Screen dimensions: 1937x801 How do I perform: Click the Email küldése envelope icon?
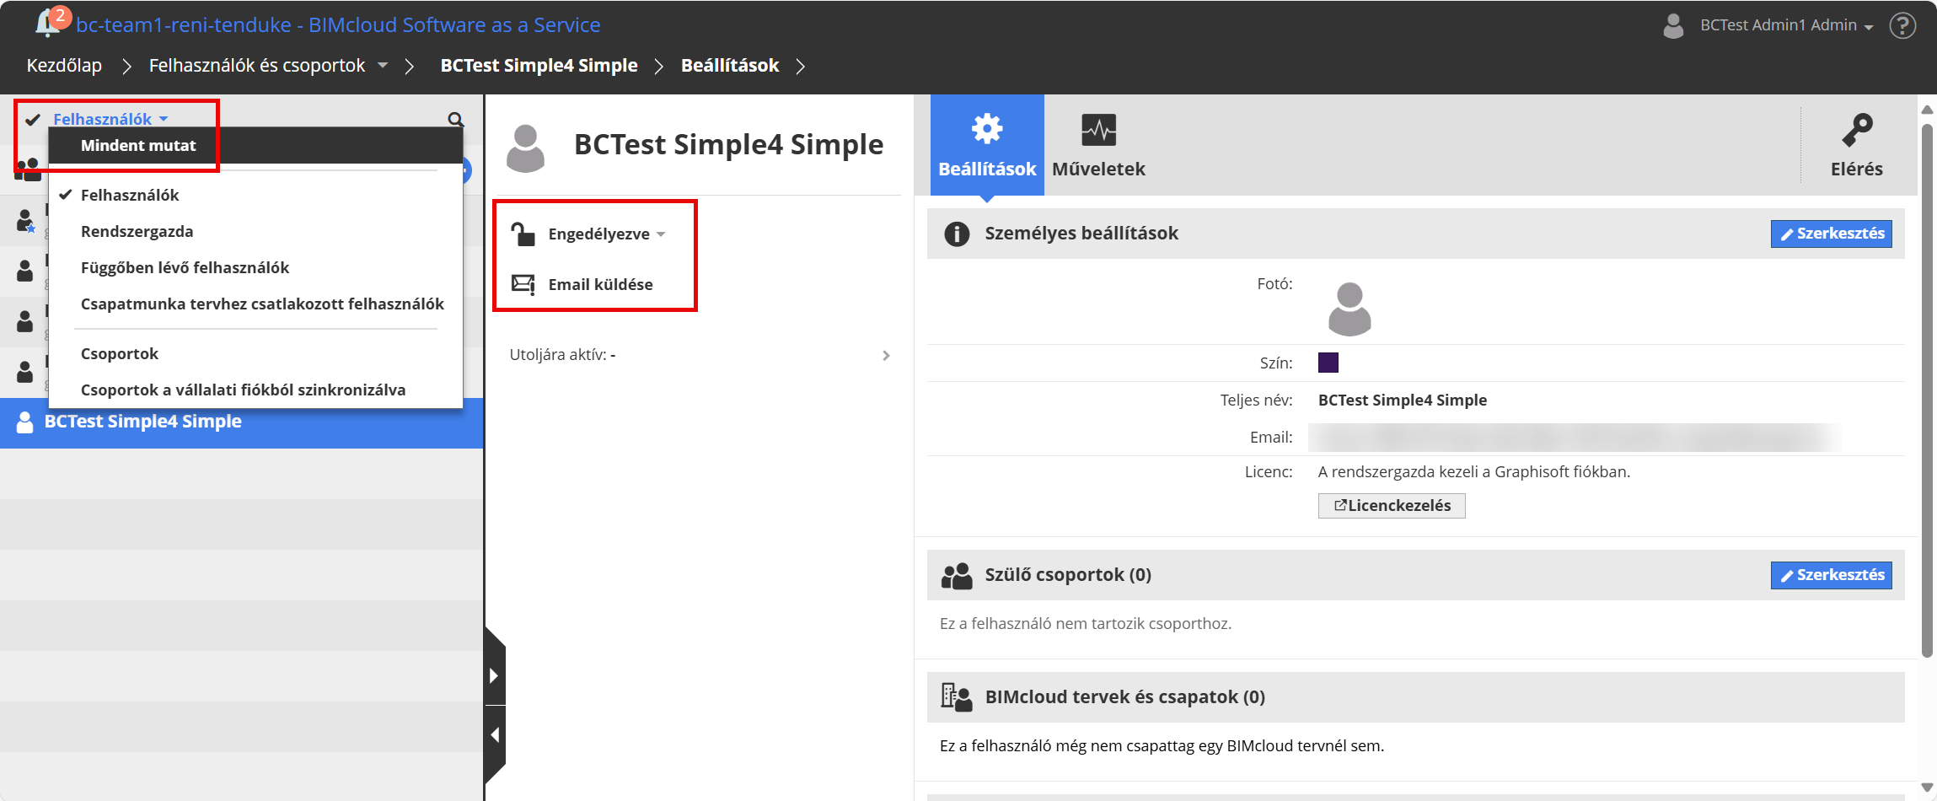523,284
